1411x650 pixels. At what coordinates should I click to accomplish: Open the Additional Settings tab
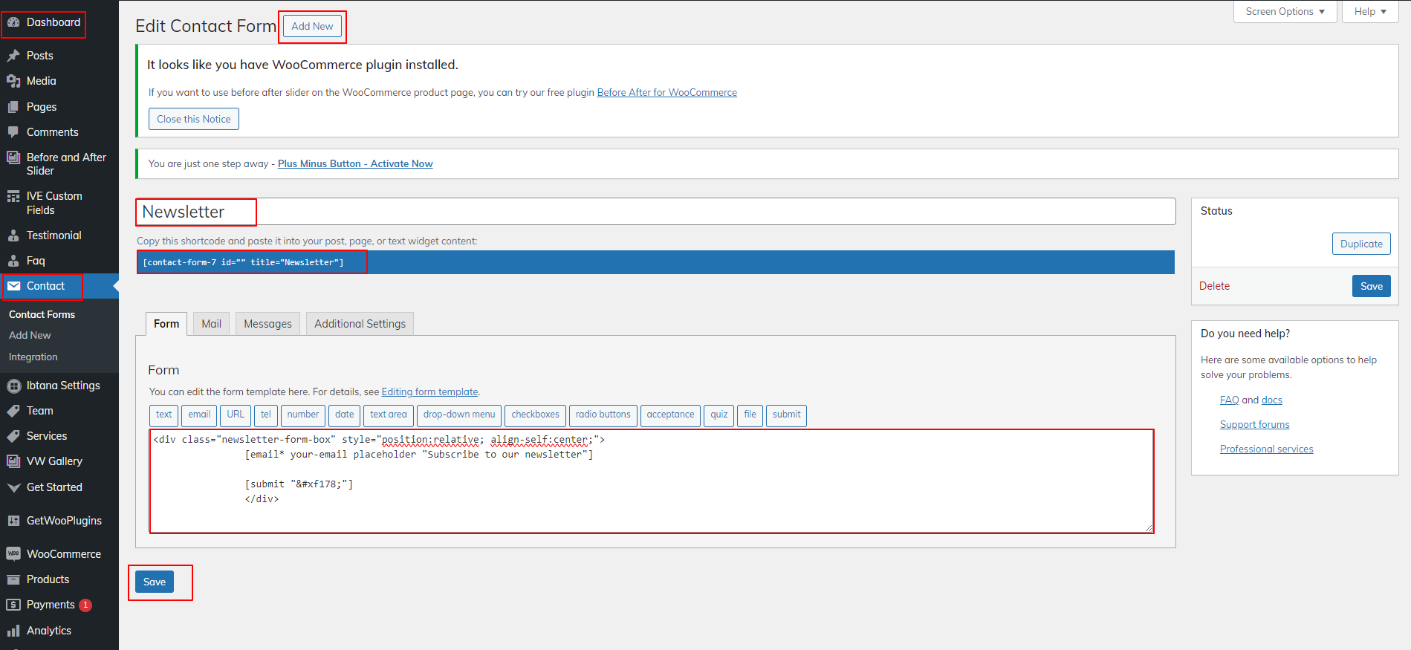360,324
